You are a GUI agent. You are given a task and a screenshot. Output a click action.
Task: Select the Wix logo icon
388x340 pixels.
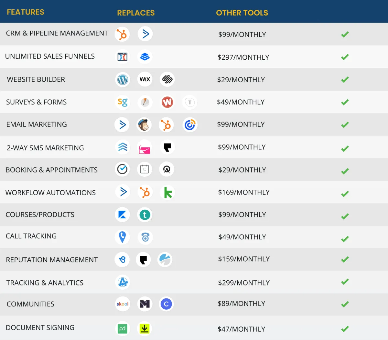pos(145,79)
